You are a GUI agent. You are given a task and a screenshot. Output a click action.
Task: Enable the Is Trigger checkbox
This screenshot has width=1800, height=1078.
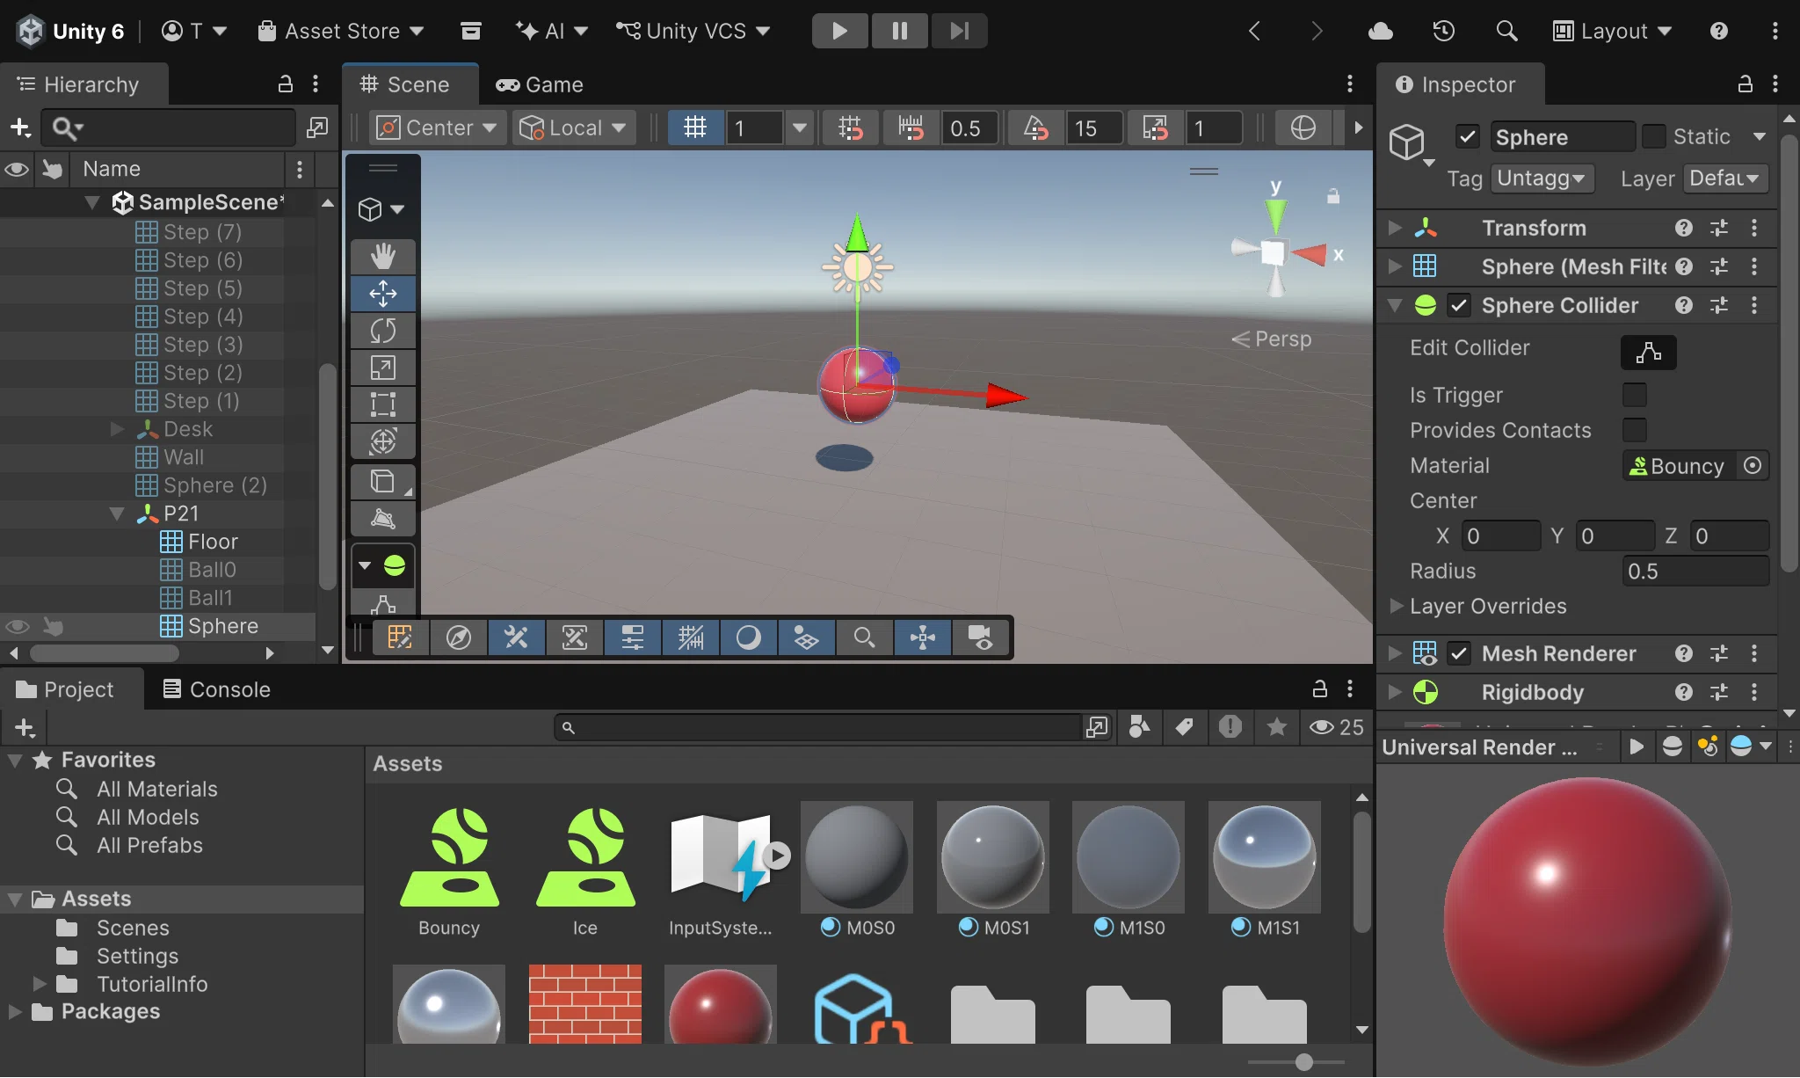point(1634,395)
